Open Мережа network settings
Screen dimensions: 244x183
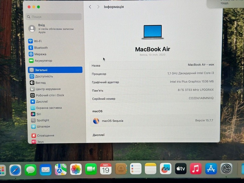[37, 54]
